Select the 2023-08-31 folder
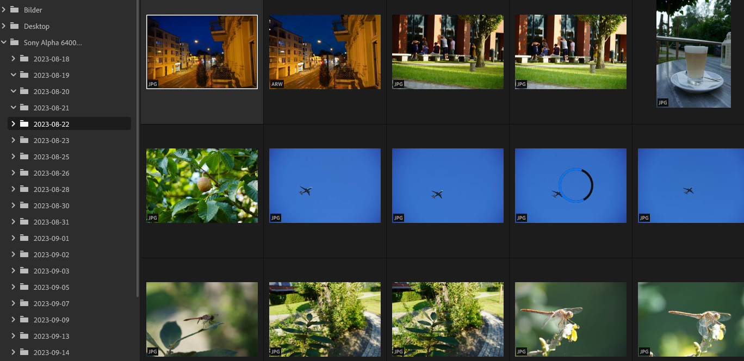 click(51, 222)
